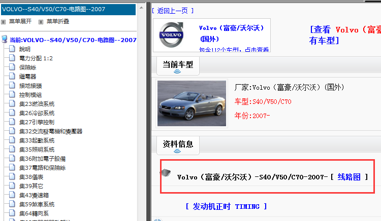The width and height of the screenshot is (381, 221).
Task: Click text 车型:S40/V50/C70
Action: [263, 101]
